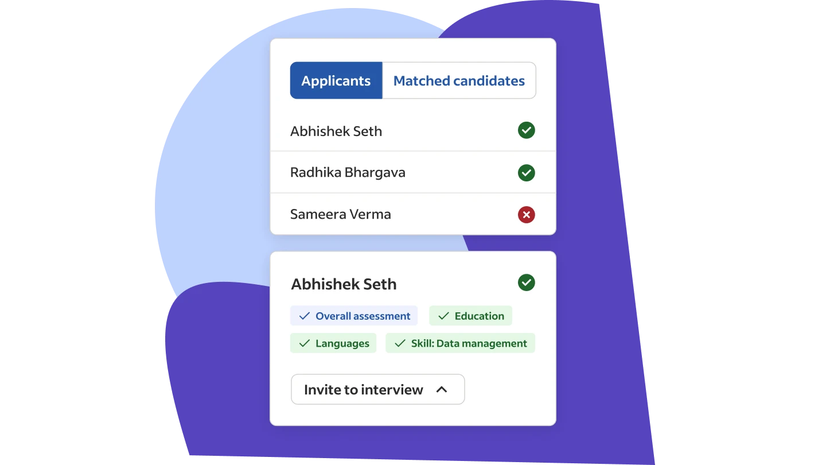This screenshot has height=465, width=826.
Task: Click the chevron arrow on Invite to interview
Action: pyautogui.click(x=441, y=390)
